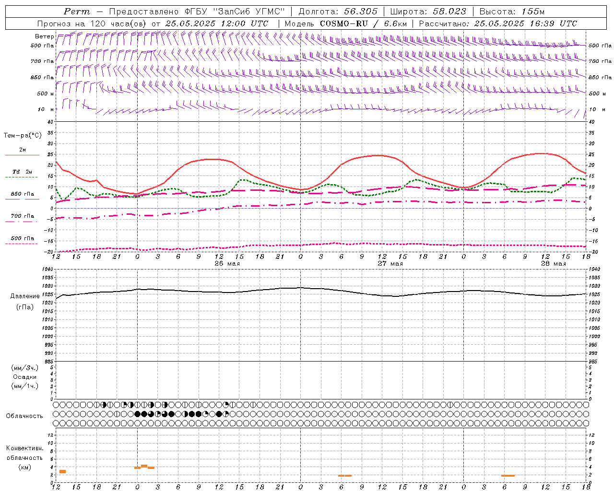Click "Прогноз на 120 часа(ов)" text
This screenshot has width=614, height=491.
93,23
